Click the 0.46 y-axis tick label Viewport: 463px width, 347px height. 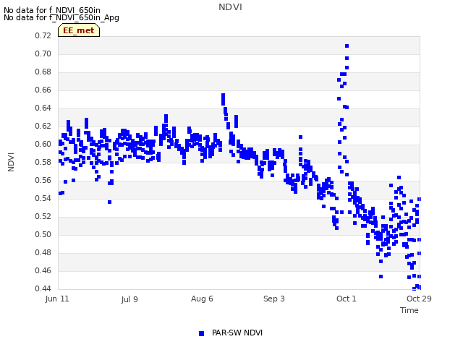pyautogui.click(x=43, y=270)
